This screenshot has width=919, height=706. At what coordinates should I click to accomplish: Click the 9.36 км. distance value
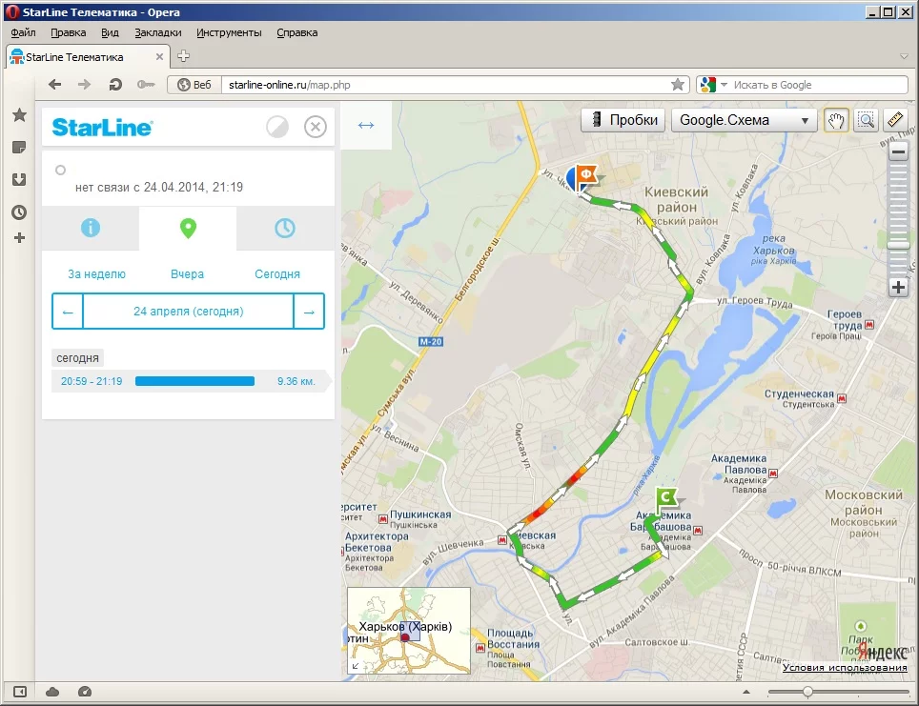[x=296, y=381]
